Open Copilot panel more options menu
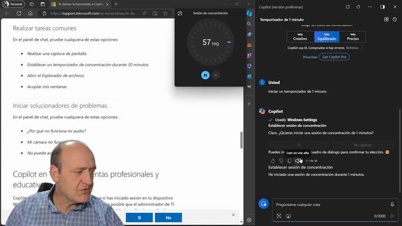The image size is (402, 226). pyautogui.click(x=370, y=7)
